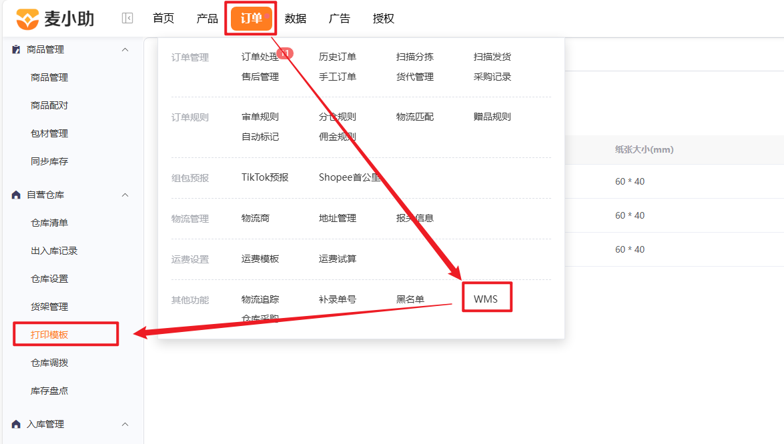Open 审单规则 from the dropdown

point(260,117)
